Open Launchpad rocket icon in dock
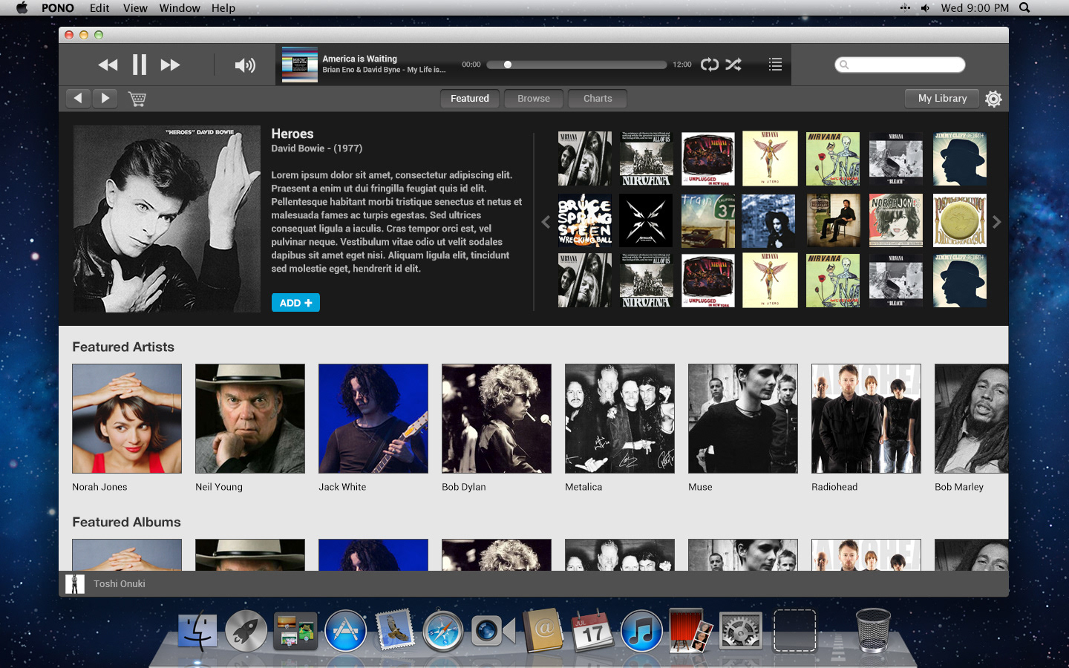The height and width of the screenshot is (668, 1069). pos(246,632)
